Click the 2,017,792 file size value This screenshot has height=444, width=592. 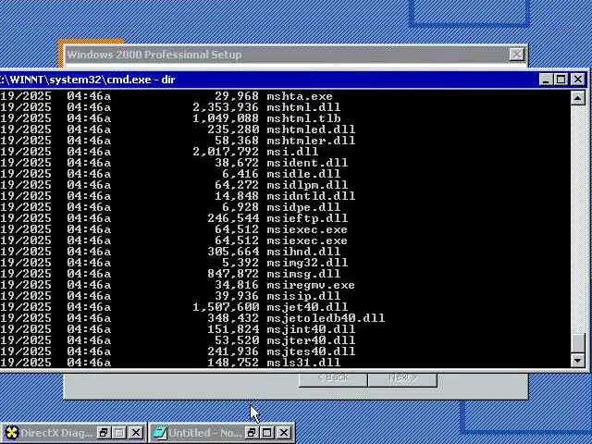pyautogui.click(x=226, y=152)
